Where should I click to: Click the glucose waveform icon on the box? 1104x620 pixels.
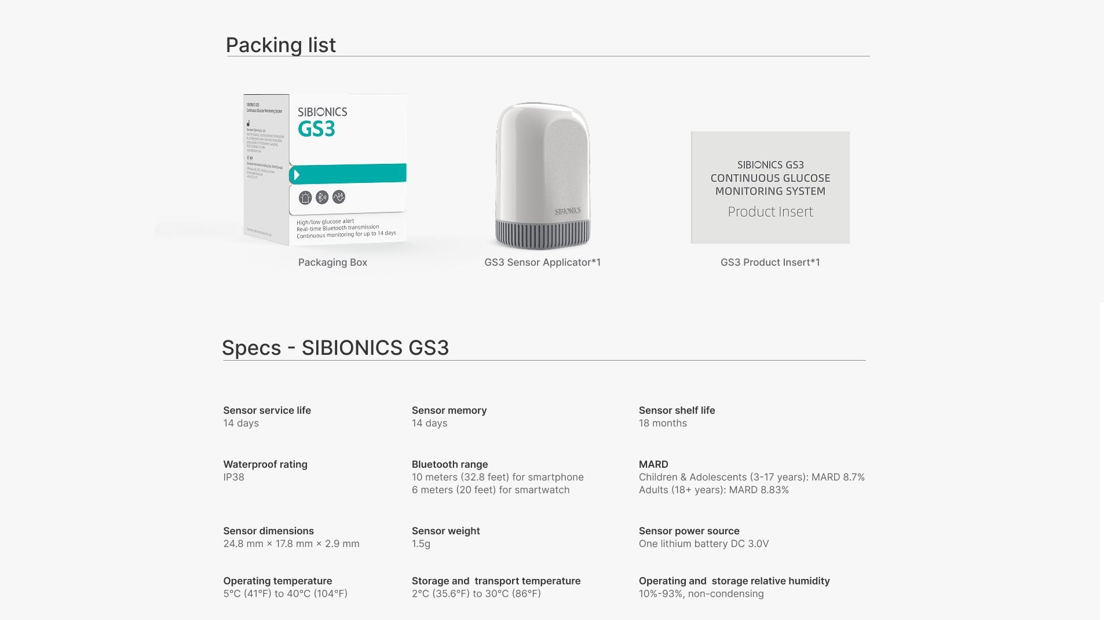339,197
